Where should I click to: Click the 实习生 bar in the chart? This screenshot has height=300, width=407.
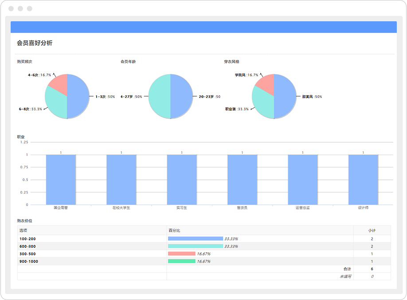[182, 179]
